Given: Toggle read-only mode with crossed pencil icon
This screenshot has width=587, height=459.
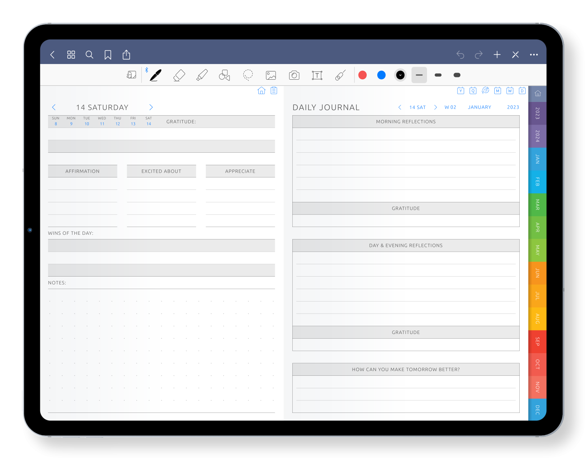Looking at the screenshot, I should (515, 55).
